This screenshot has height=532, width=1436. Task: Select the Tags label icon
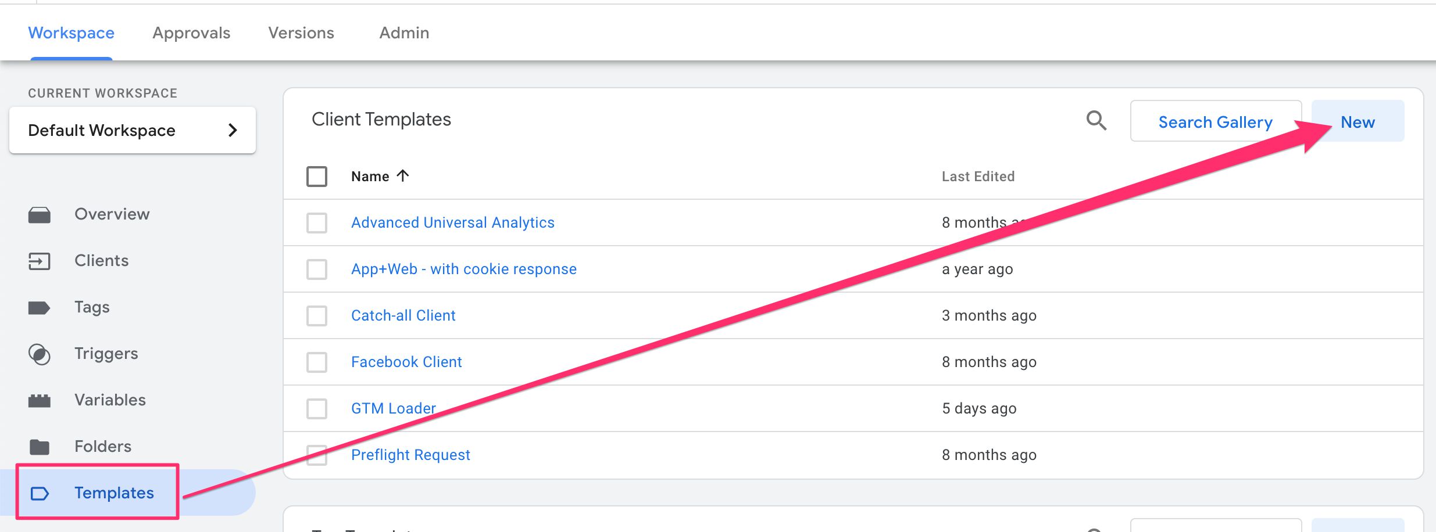40,308
